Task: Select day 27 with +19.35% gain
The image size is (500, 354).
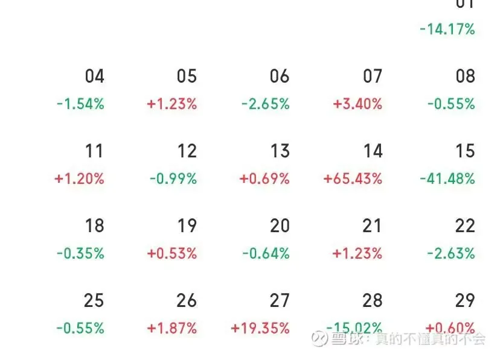Action: (263, 314)
